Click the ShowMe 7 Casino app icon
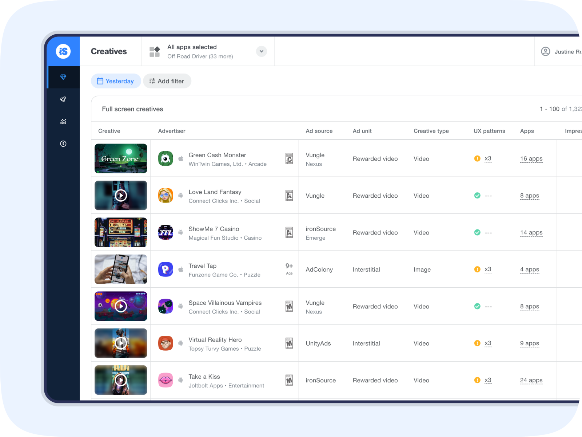This screenshot has width=582, height=437. point(166,232)
